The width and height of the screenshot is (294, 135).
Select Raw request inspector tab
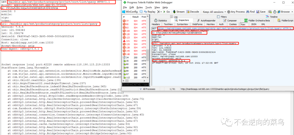click(x=243, y=24)
